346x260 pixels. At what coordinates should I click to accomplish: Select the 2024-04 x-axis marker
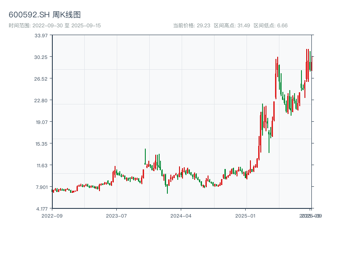click(181, 216)
